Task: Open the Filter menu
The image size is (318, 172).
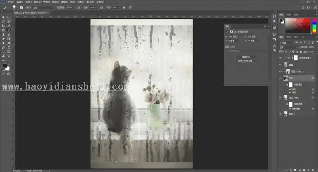Action: 64,2
